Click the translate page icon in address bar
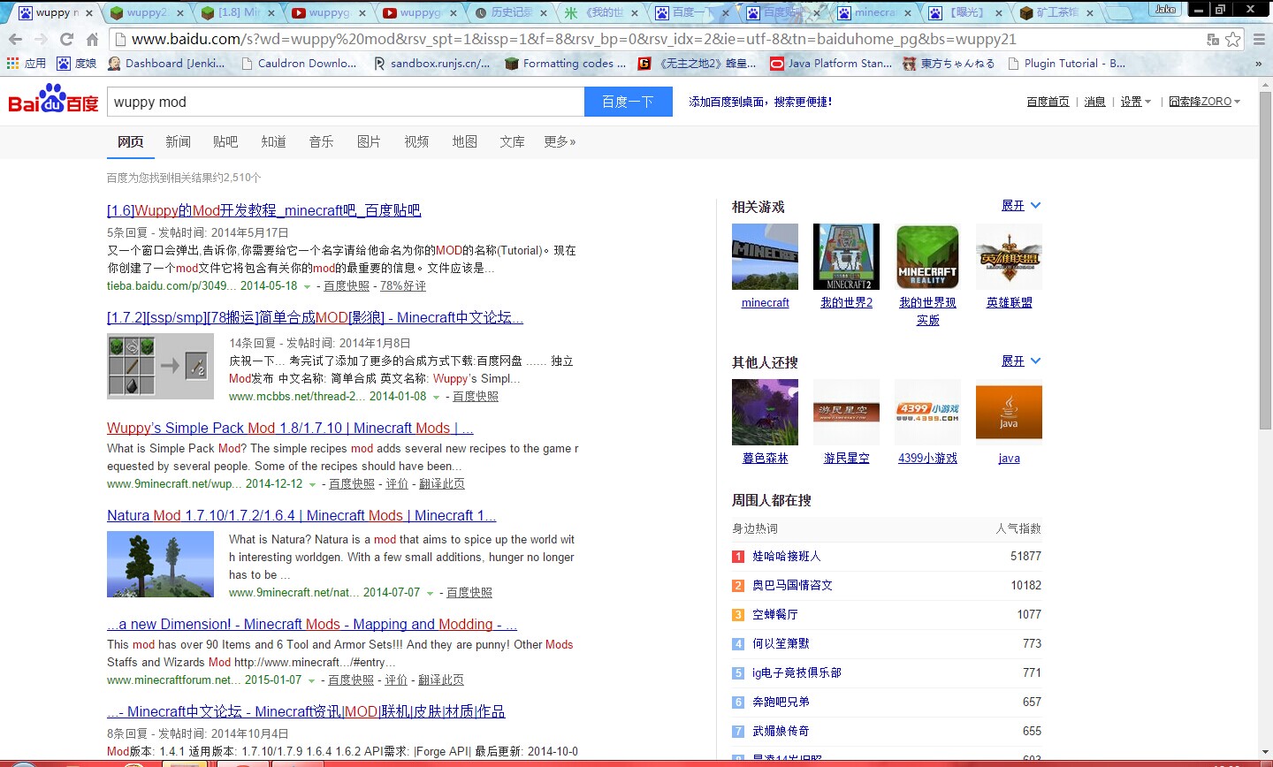1273x767 pixels. tap(1213, 40)
